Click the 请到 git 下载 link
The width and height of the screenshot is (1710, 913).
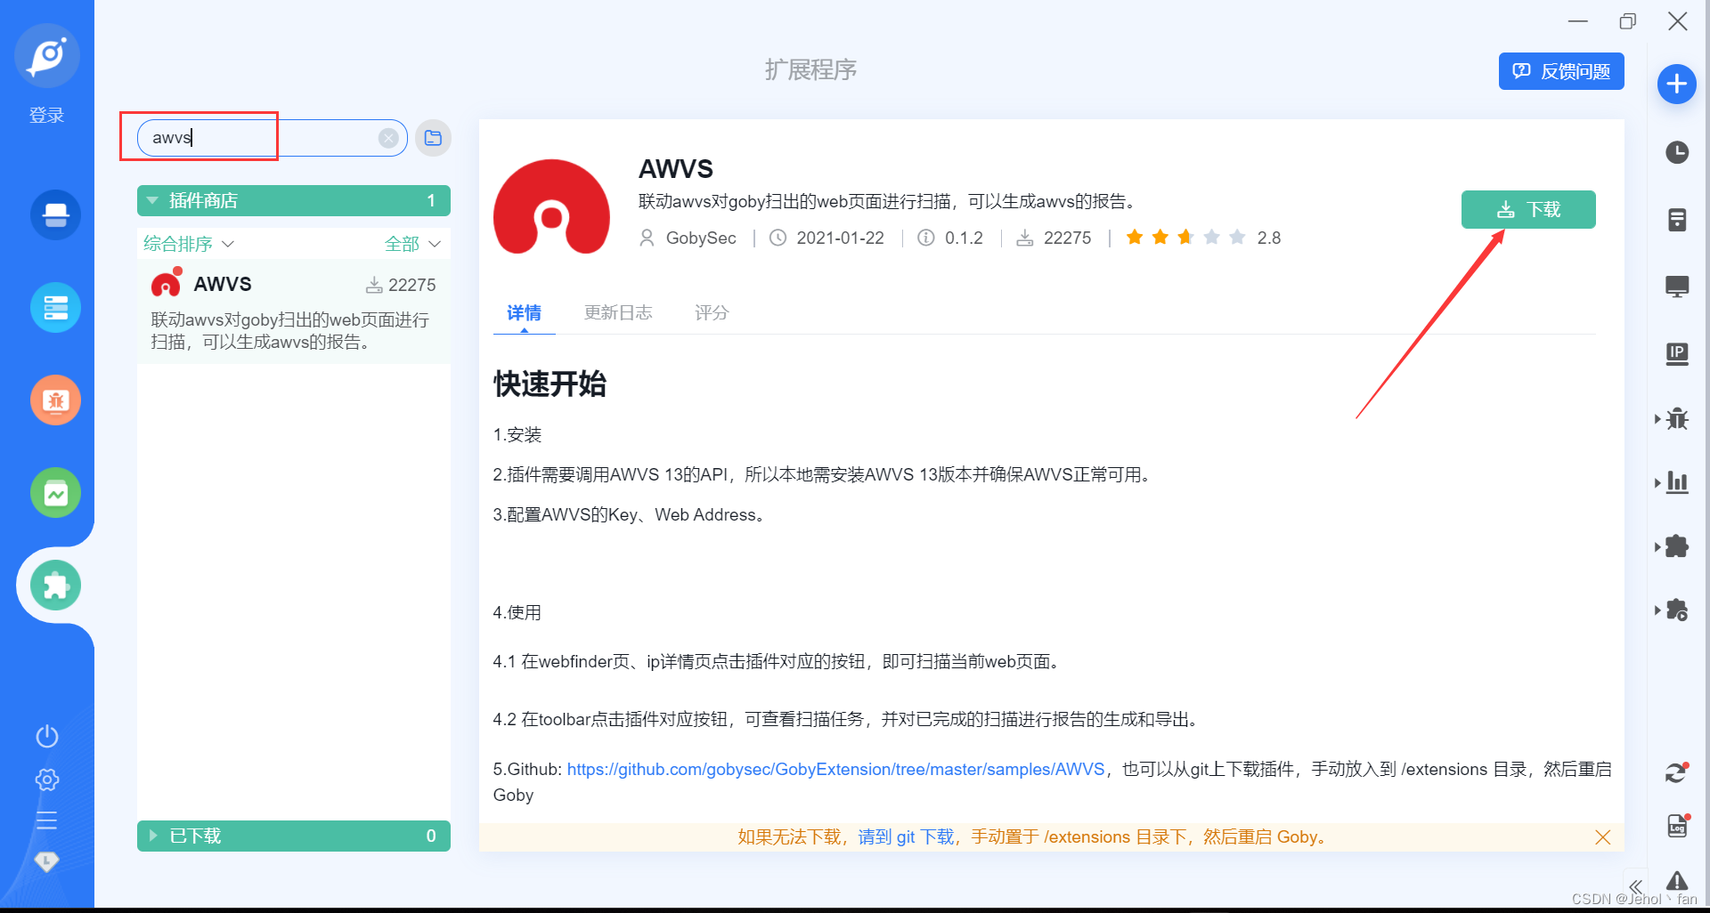click(x=906, y=836)
